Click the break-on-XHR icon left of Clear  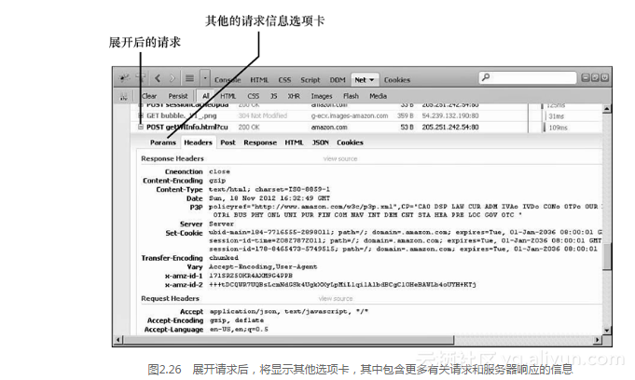tap(123, 97)
